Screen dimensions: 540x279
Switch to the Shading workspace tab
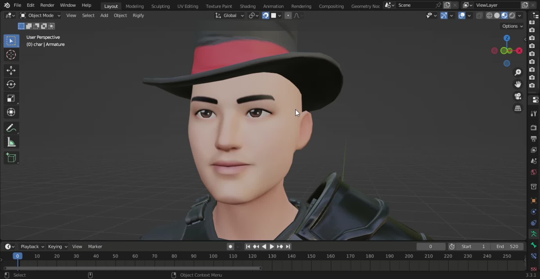coord(247,6)
